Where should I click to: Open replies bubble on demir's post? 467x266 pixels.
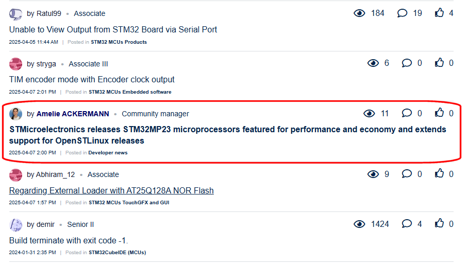click(x=407, y=224)
